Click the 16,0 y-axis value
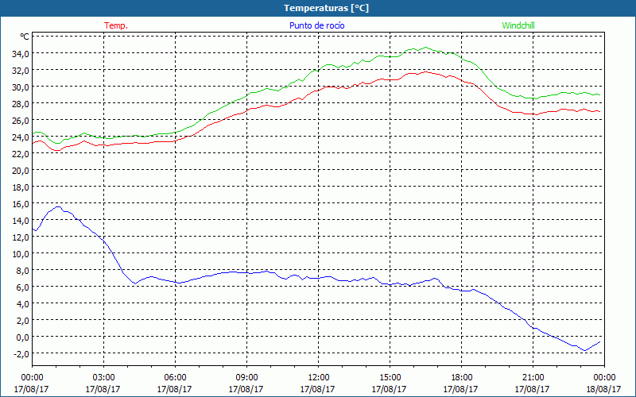The height and width of the screenshot is (397, 636). (21, 204)
